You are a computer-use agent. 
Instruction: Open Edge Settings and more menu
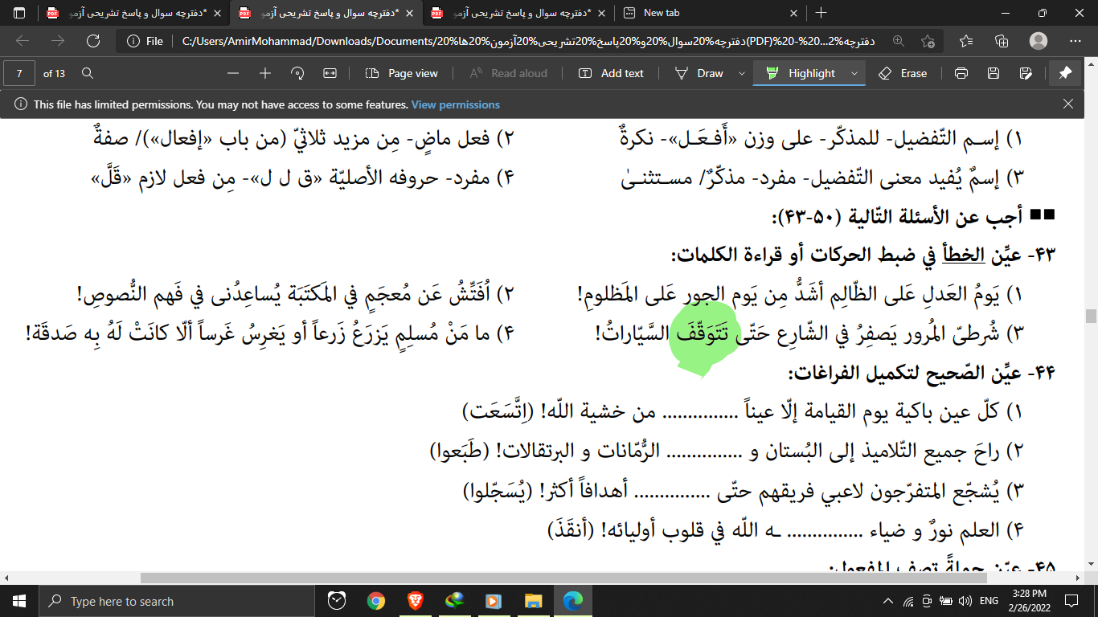(1075, 41)
